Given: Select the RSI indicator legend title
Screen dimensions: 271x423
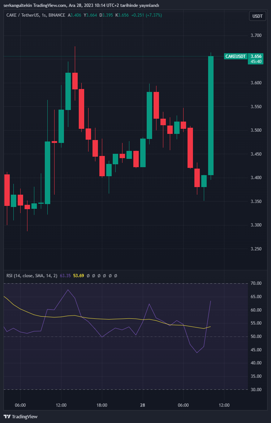Looking at the screenshot, I should click(x=32, y=276).
